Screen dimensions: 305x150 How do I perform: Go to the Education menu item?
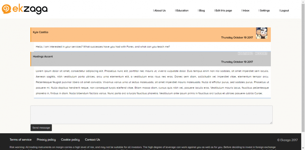tap(182, 11)
